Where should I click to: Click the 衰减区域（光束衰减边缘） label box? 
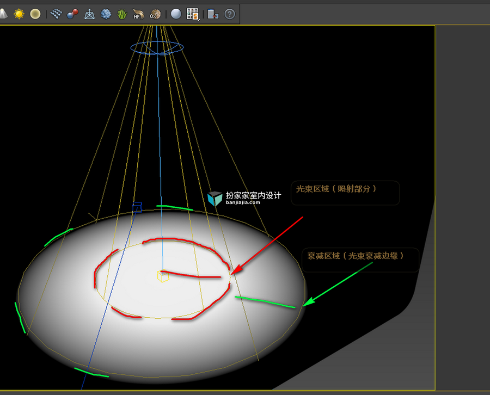tap(360, 260)
